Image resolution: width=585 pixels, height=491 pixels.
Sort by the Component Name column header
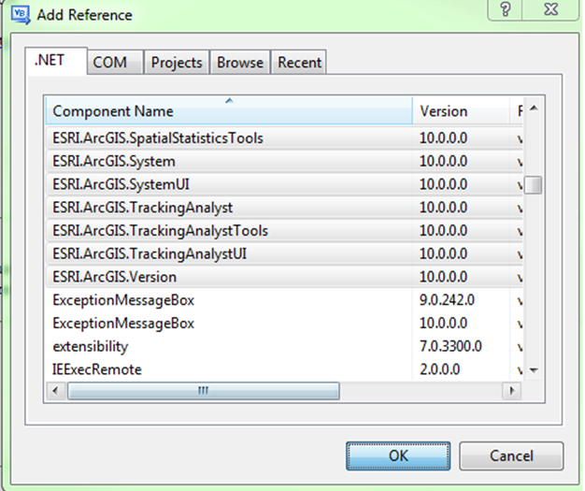tap(229, 111)
